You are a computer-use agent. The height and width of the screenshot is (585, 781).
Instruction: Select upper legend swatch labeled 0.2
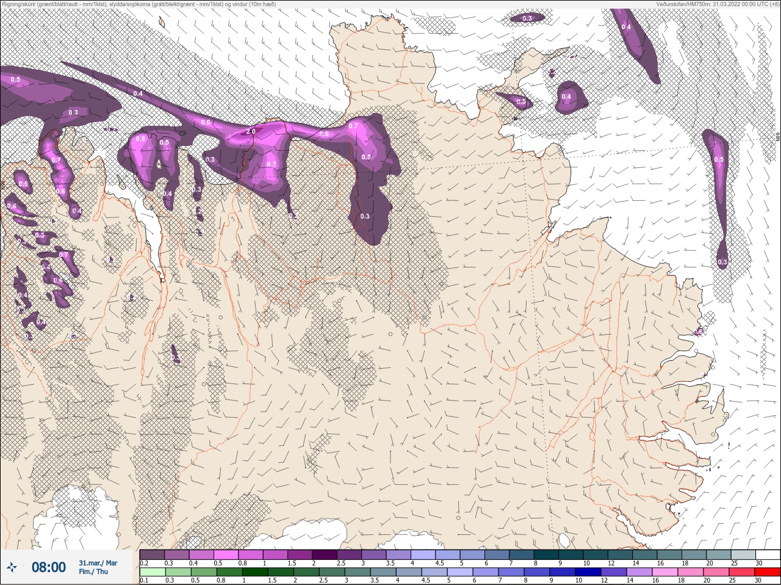coord(152,554)
